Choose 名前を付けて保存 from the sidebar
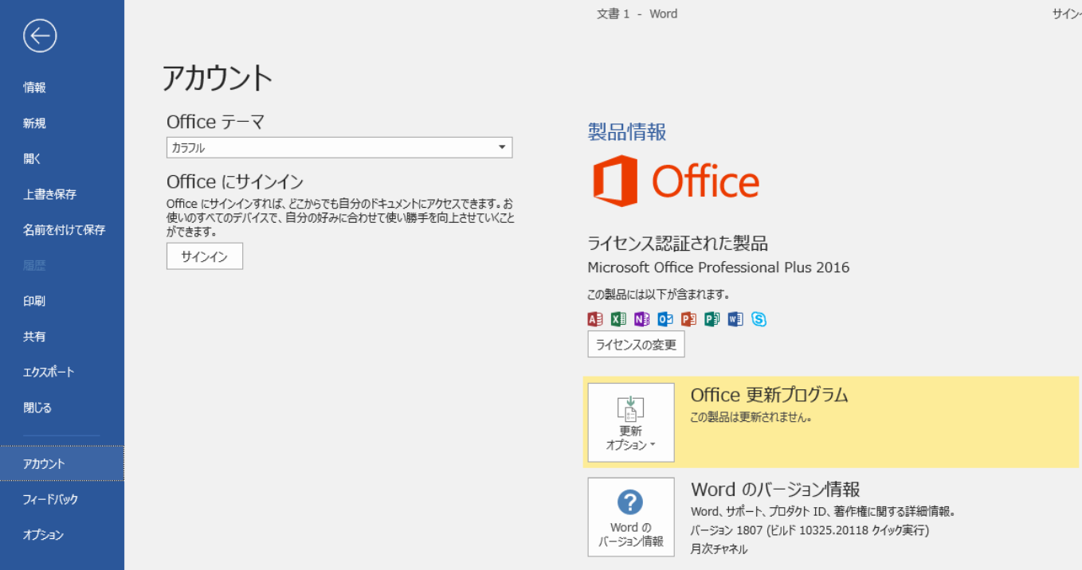 [64, 230]
